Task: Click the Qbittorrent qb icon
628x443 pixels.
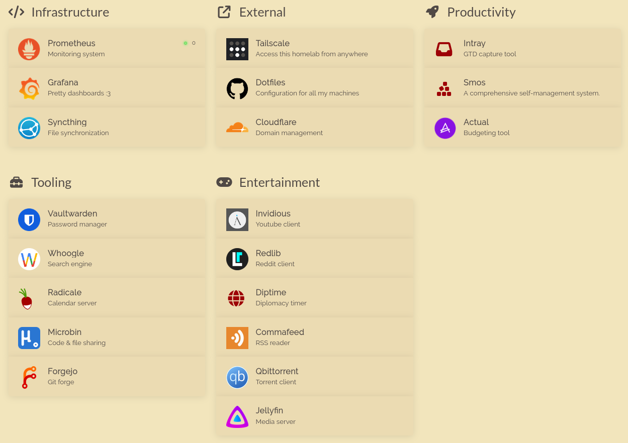Action: click(x=237, y=377)
